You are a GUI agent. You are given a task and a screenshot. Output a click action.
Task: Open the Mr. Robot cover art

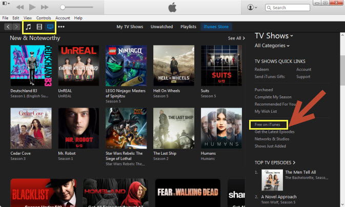(x=78, y=128)
